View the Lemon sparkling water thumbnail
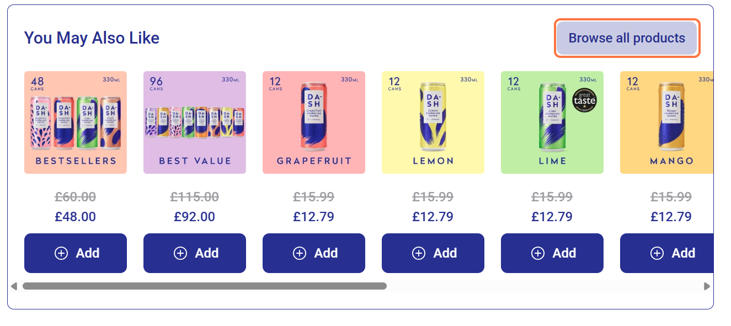This screenshot has height=326, width=731. [433, 122]
